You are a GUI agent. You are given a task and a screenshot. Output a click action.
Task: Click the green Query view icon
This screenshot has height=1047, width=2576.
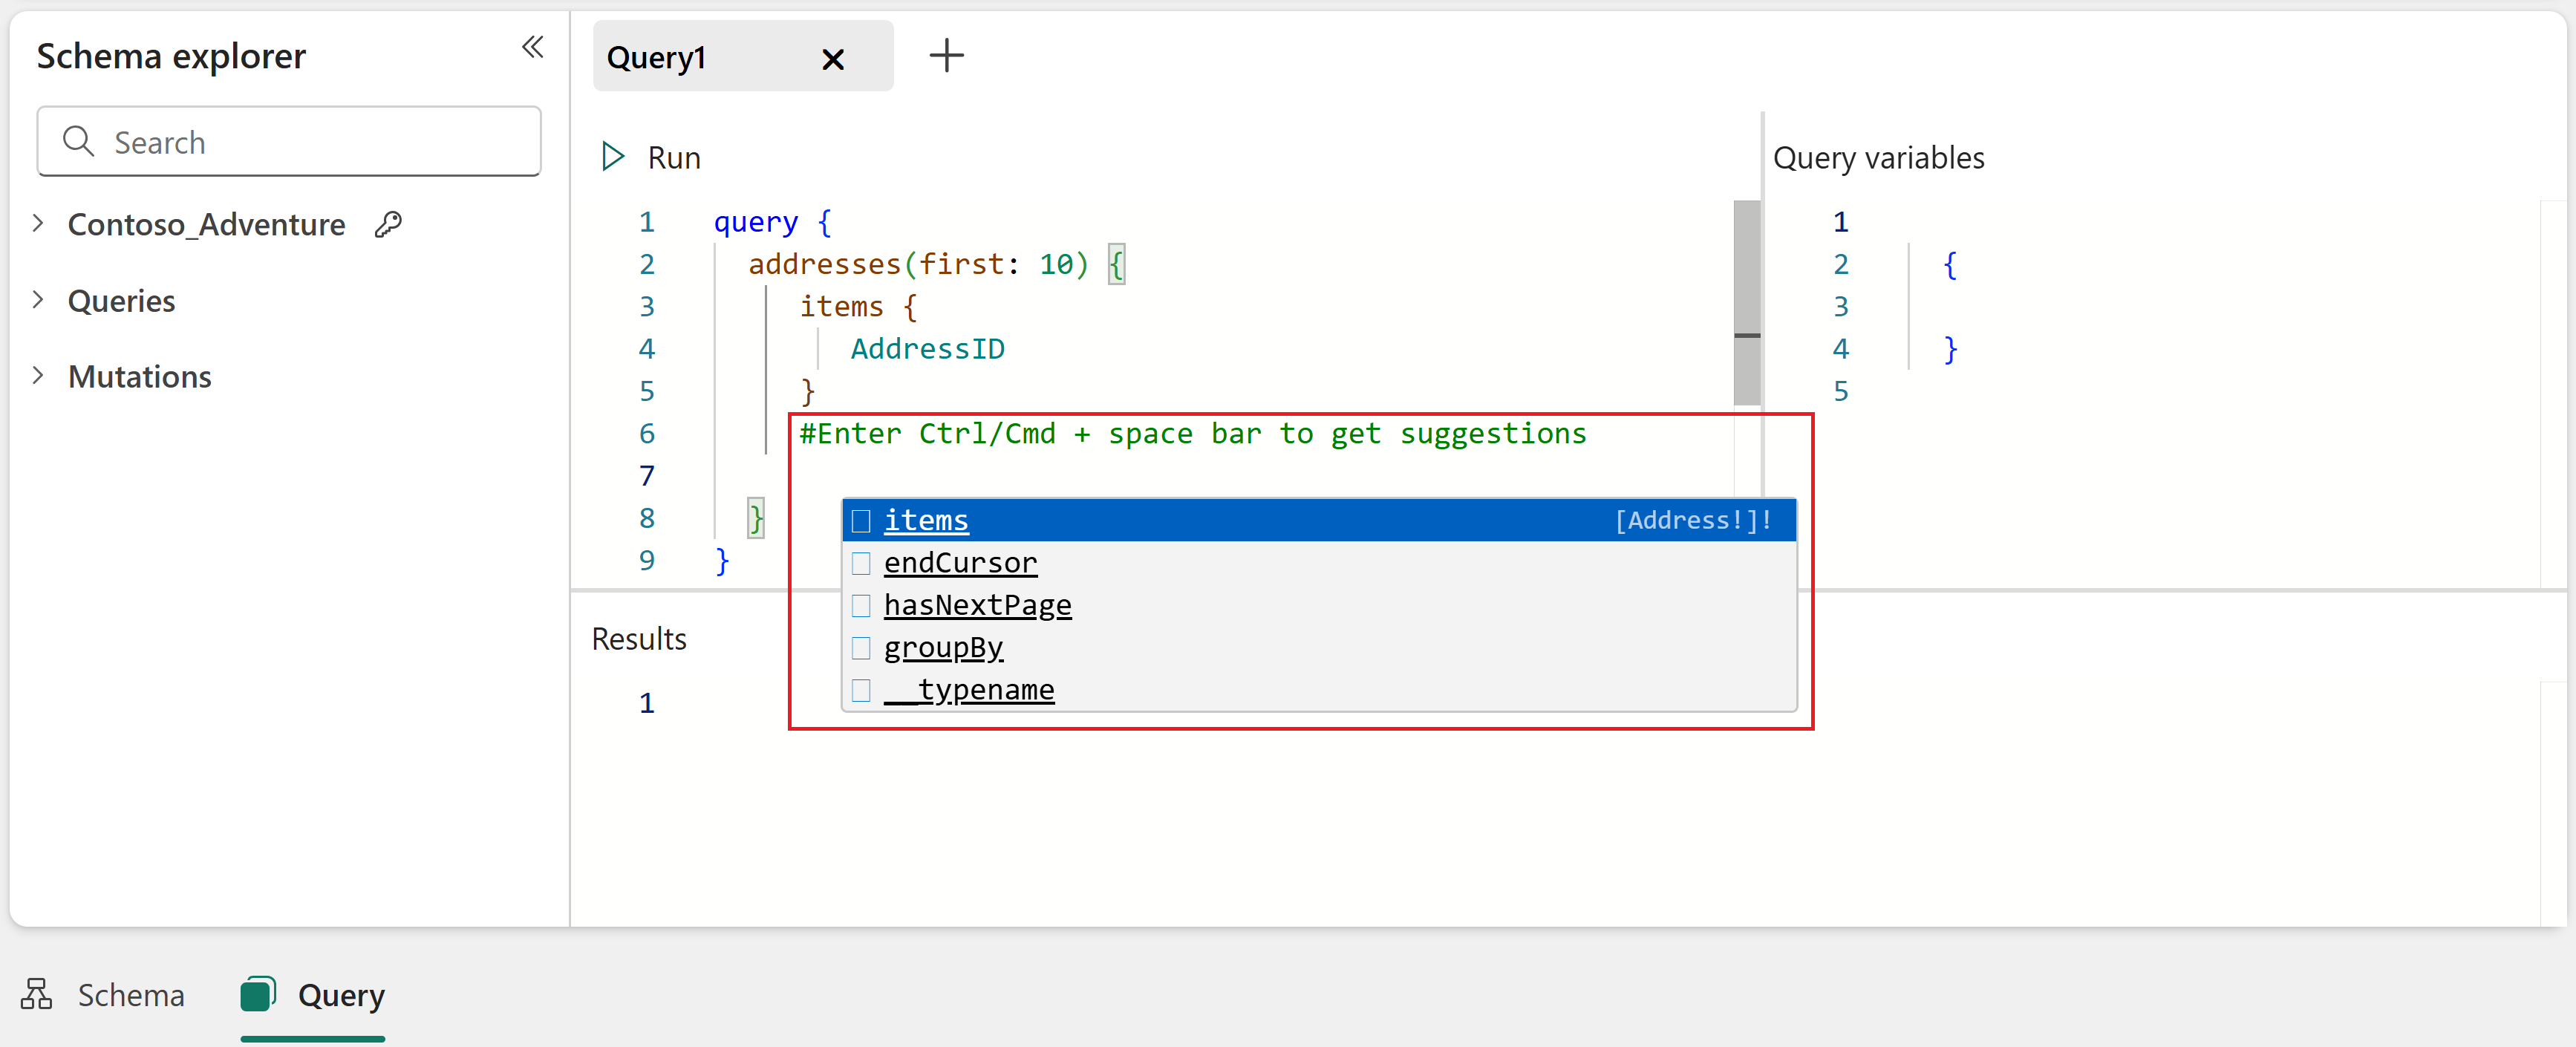click(257, 994)
